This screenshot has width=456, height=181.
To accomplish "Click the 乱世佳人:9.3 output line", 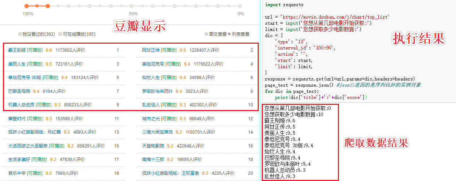I will click(x=280, y=177).
